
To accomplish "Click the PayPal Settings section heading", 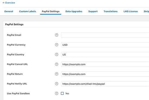I will (x=14, y=24).
